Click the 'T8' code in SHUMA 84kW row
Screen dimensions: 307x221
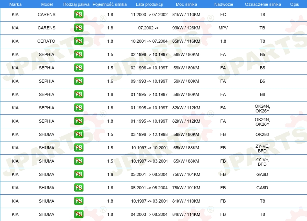point(262,214)
